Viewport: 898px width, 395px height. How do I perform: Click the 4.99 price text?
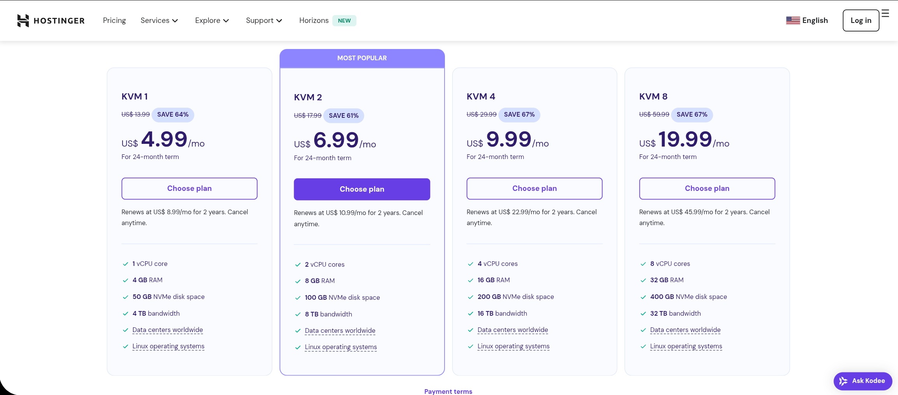click(x=164, y=139)
